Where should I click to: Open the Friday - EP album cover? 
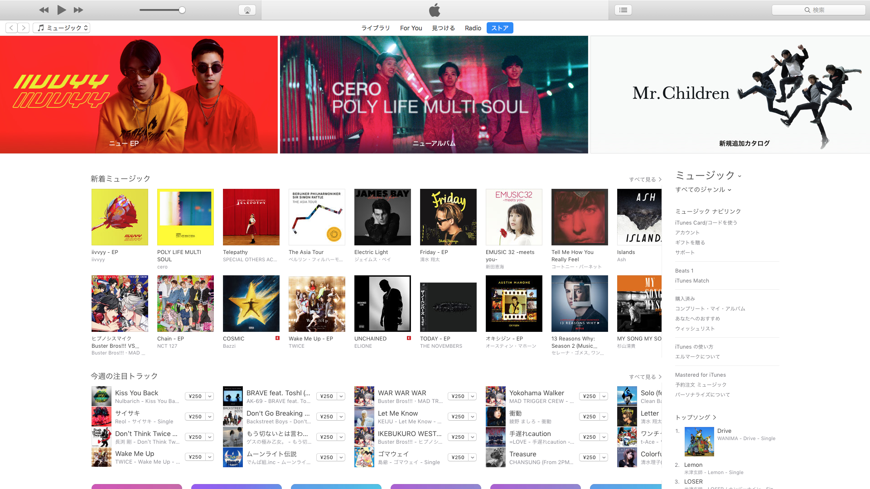[448, 217]
